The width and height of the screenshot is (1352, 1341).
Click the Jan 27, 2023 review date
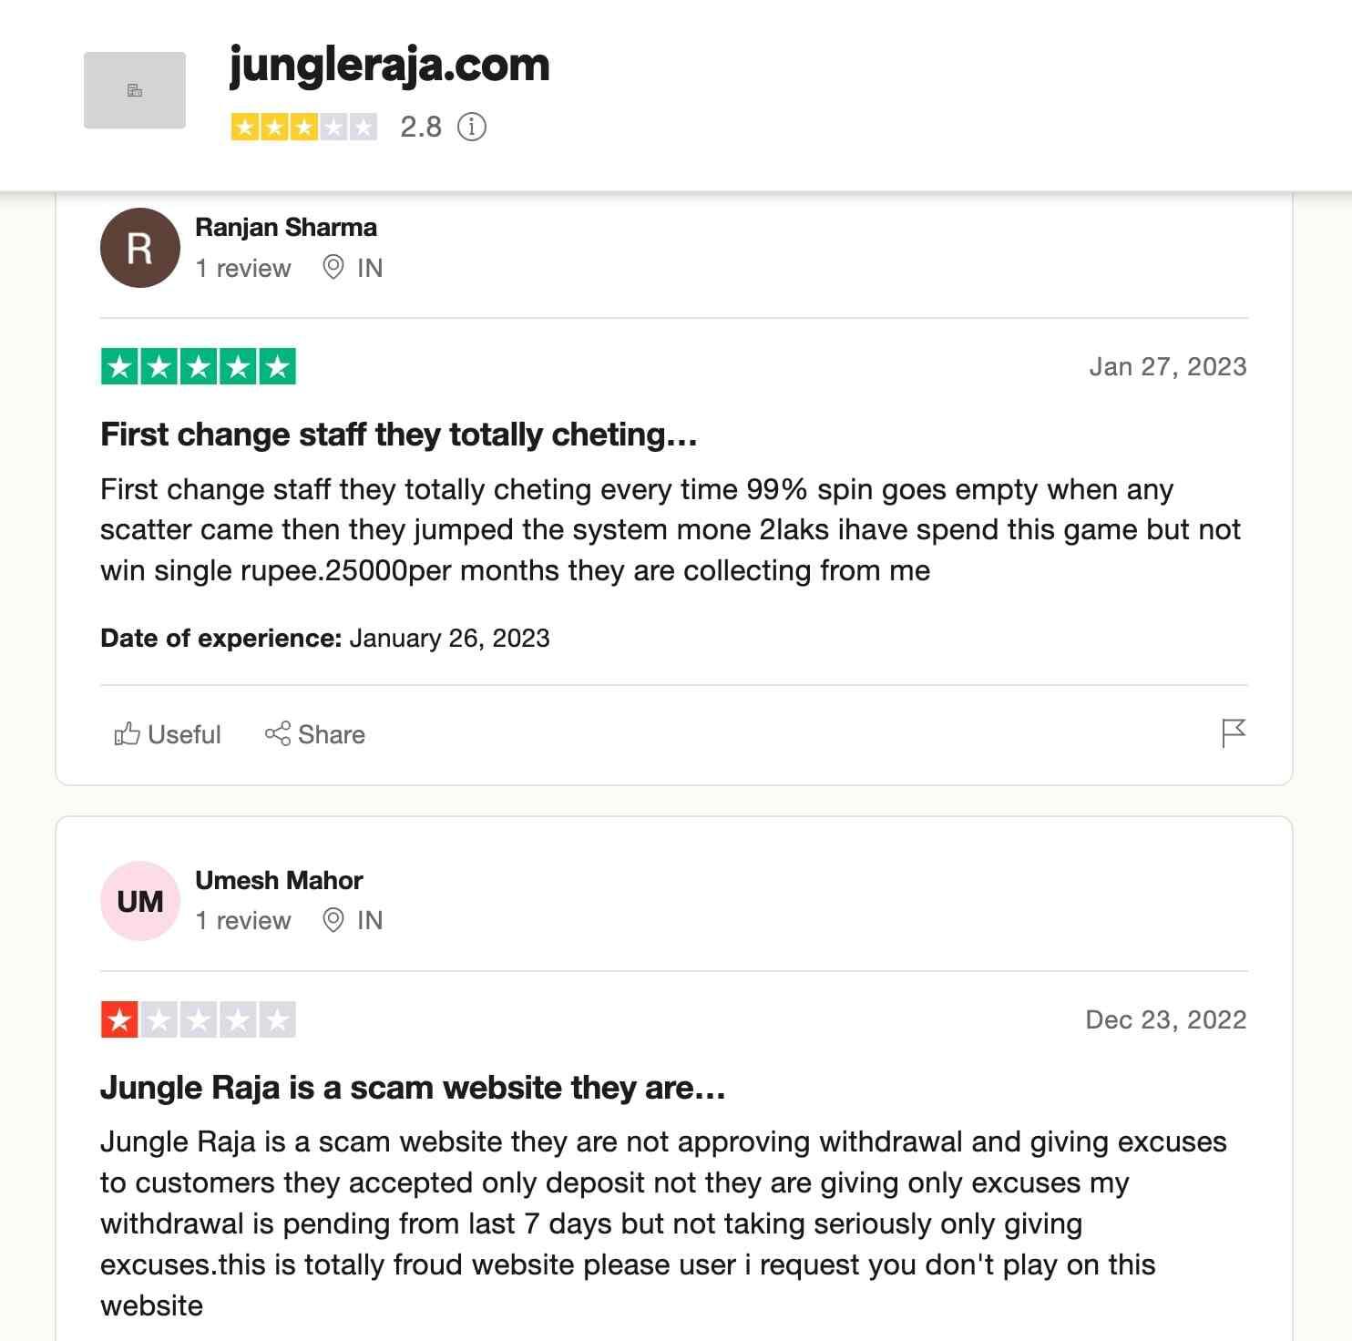coord(1169,365)
